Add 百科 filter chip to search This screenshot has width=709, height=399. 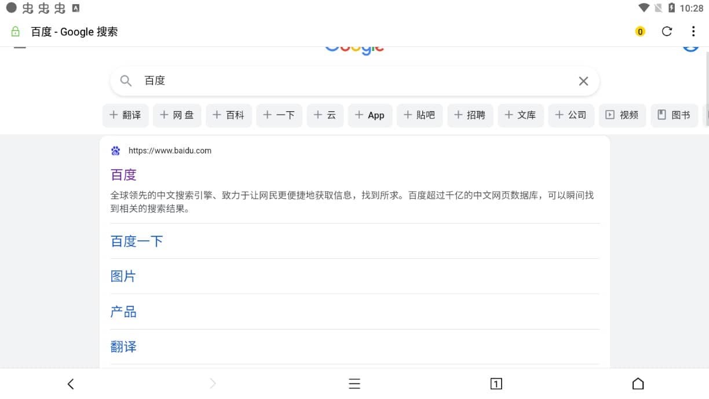[229, 115]
